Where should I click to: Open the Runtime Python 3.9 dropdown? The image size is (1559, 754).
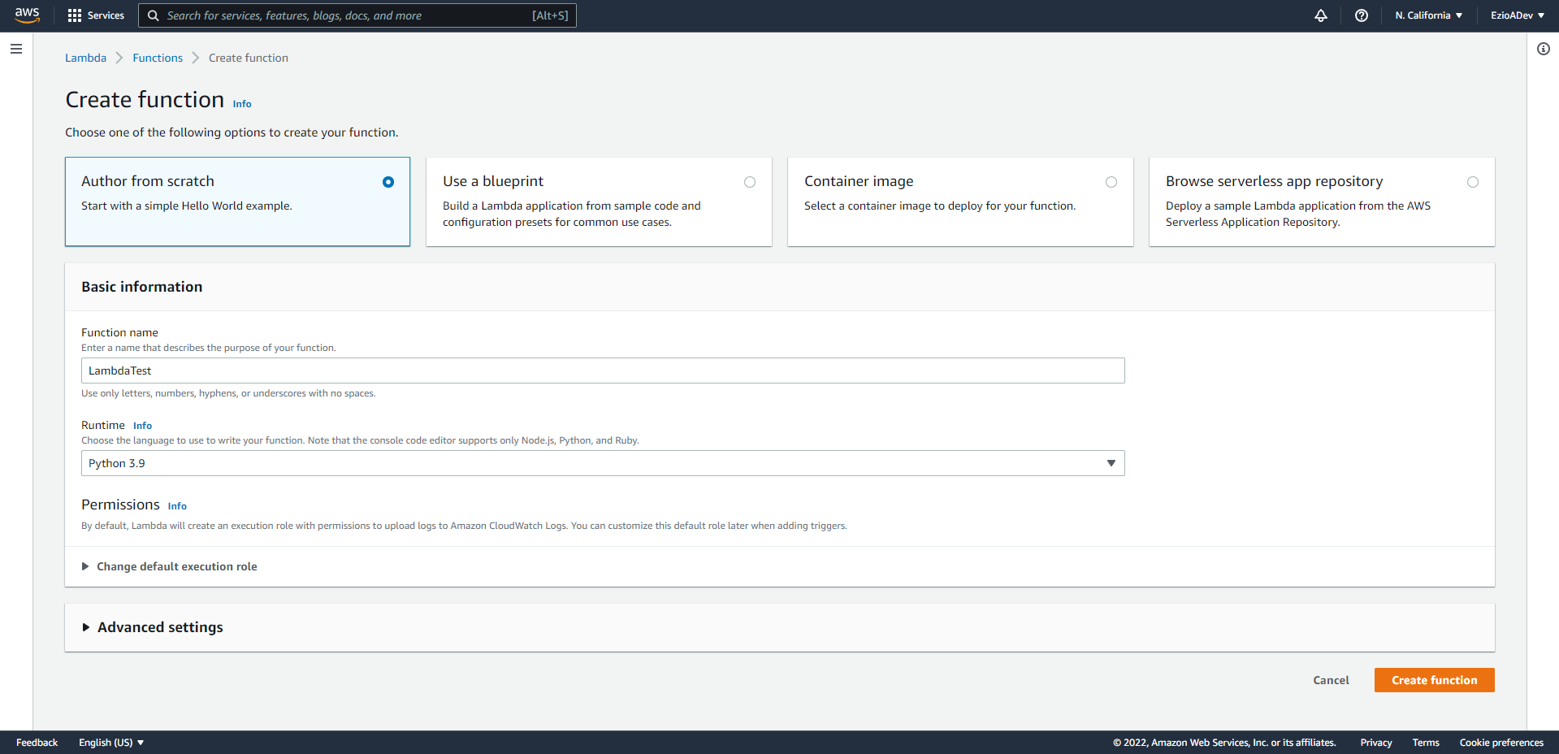pos(603,463)
